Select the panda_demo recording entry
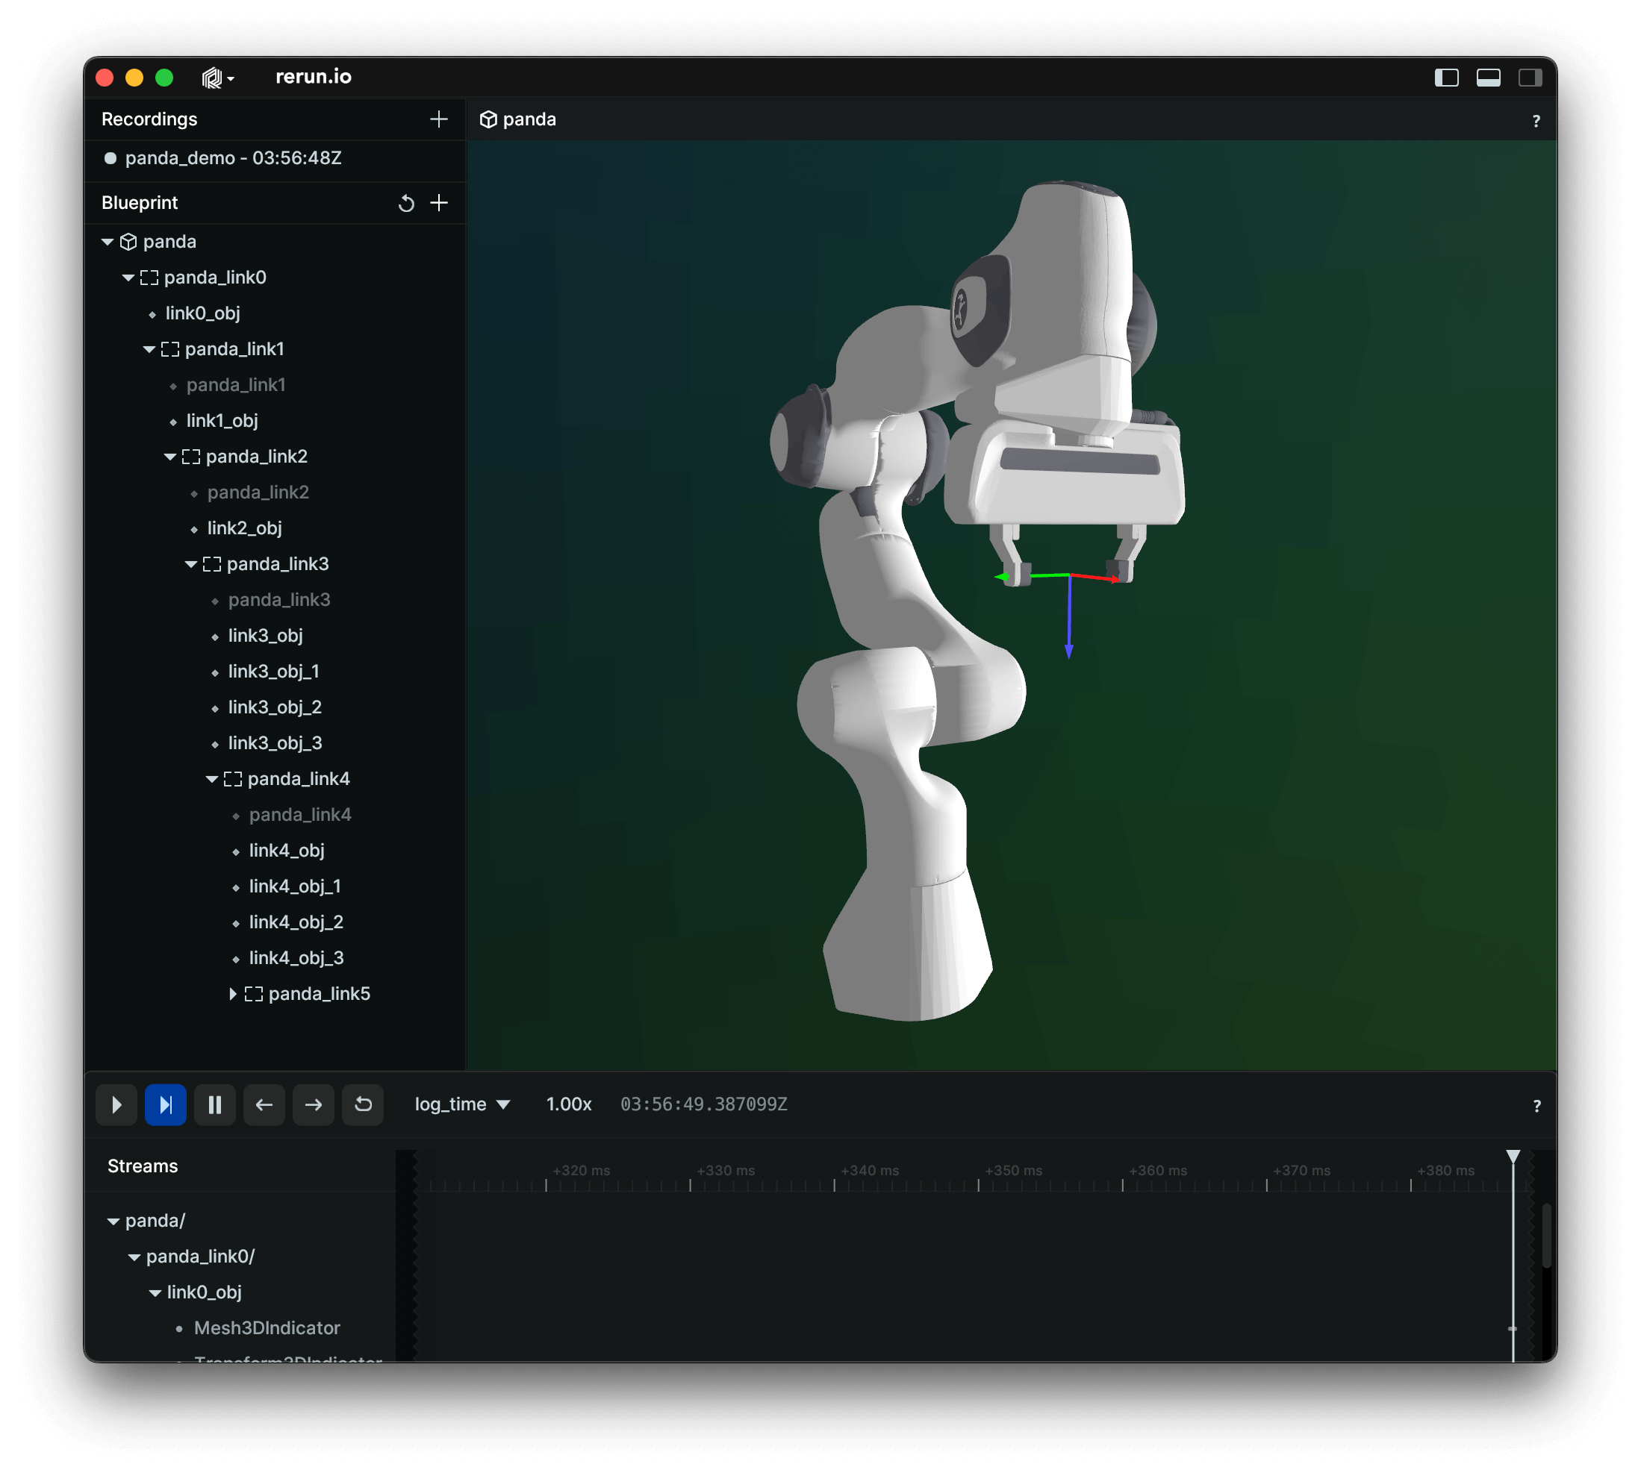 click(x=233, y=158)
